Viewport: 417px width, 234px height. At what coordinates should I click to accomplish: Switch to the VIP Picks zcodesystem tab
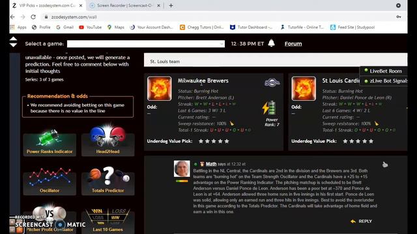48,5
